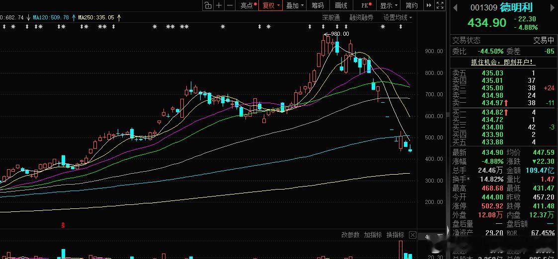This screenshot has height=259, width=558.
Task: Select 买二 bid price 434.72
Action: click(x=492, y=120)
